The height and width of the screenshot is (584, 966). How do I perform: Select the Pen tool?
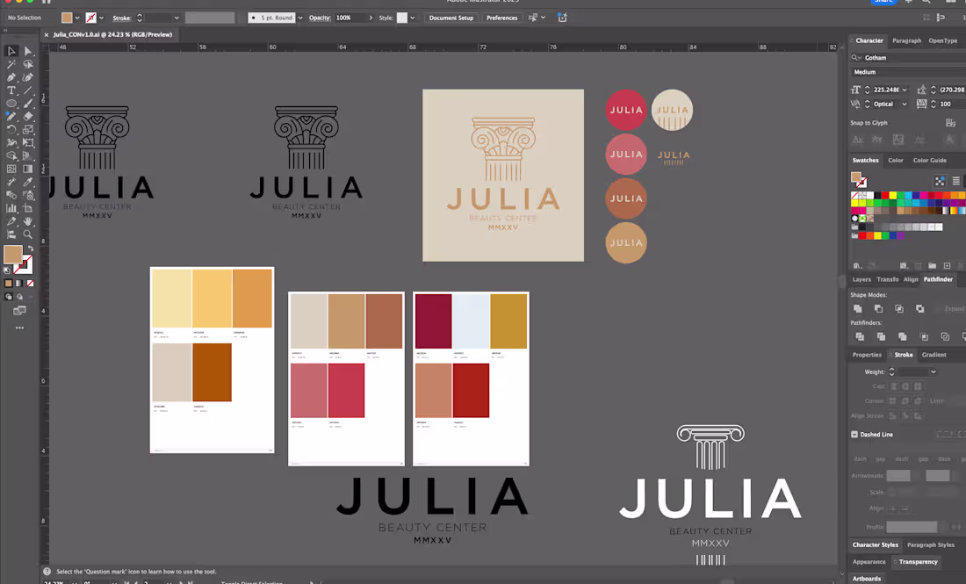[x=11, y=77]
